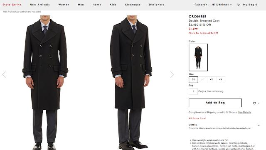This screenshot has width=266, height=150.
Task: Open wishlist heart icon in the header
Action: pos(238,5)
